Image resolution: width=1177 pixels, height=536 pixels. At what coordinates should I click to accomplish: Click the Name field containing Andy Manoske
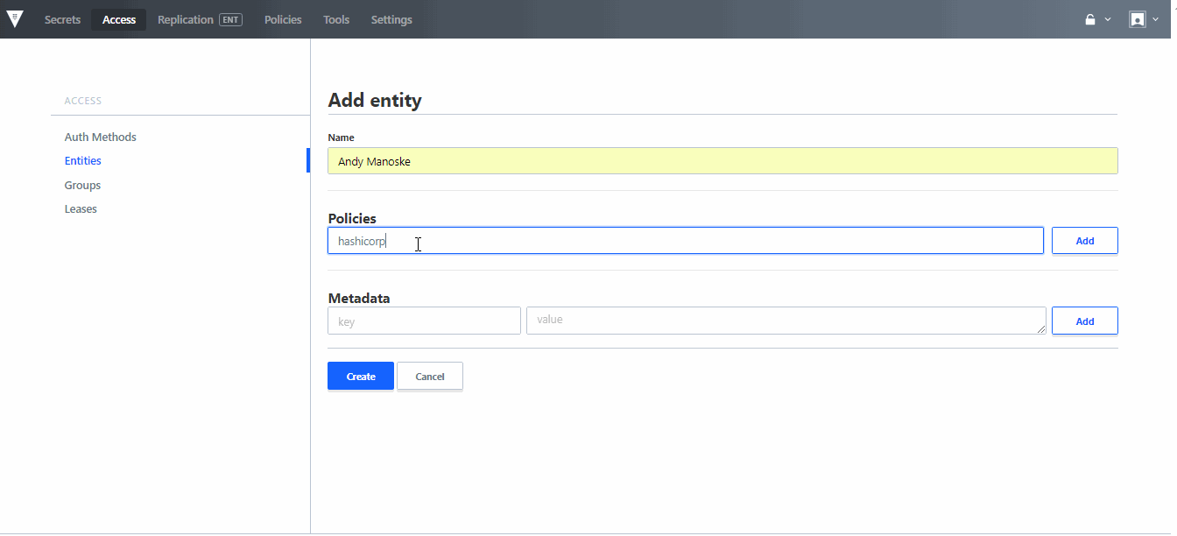[x=722, y=161]
